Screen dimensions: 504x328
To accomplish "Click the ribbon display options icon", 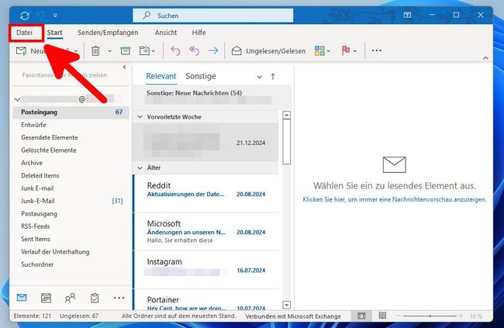I will [x=407, y=15].
